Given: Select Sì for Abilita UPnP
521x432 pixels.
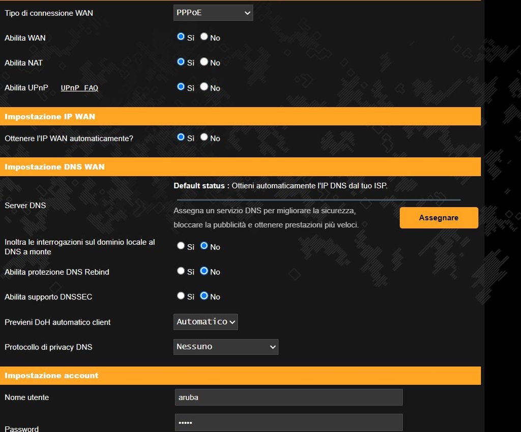Looking at the screenshot, I should coord(181,87).
